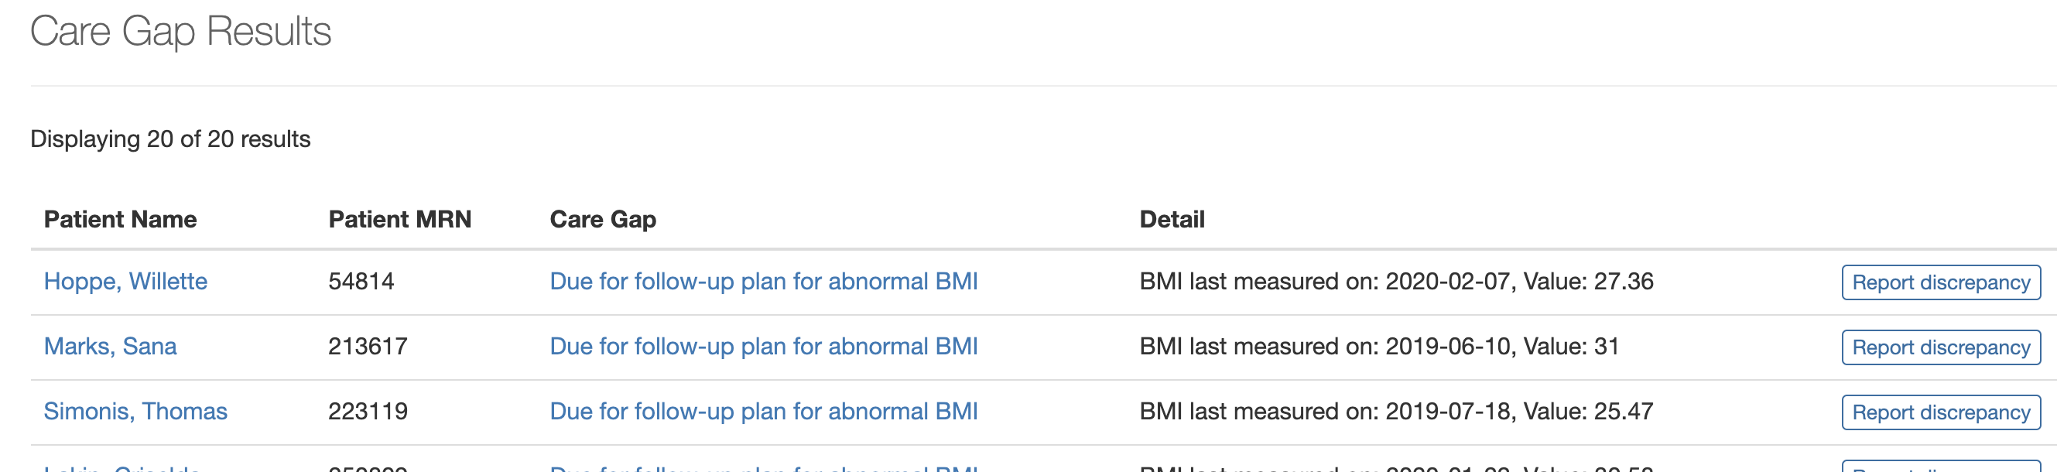Open patient Hoppe, Willette's record
Screen dimensions: 2057x472
(x=125, y=282)
